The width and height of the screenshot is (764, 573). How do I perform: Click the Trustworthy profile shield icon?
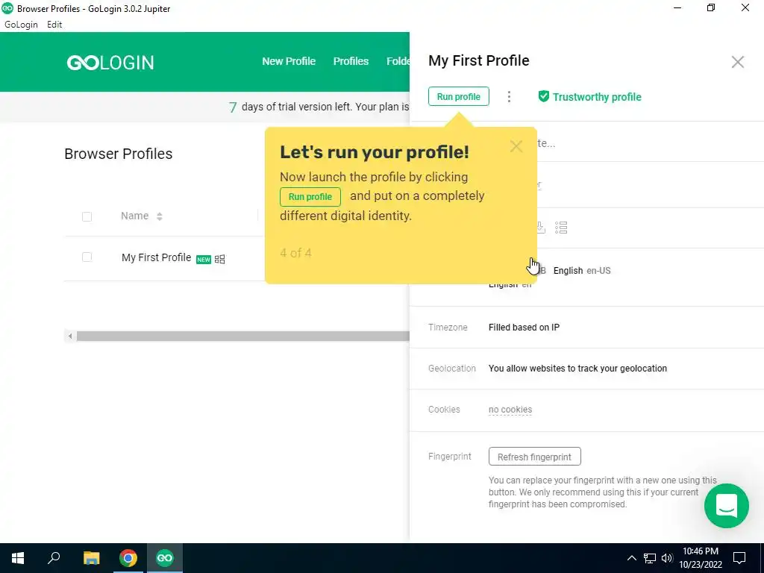[543, 96]
